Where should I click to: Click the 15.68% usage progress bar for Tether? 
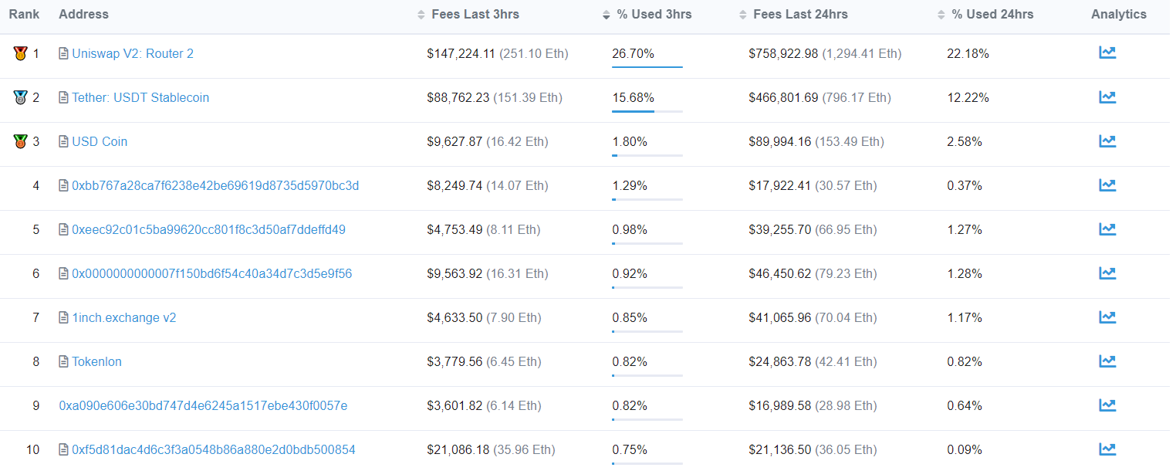[647, 111]
